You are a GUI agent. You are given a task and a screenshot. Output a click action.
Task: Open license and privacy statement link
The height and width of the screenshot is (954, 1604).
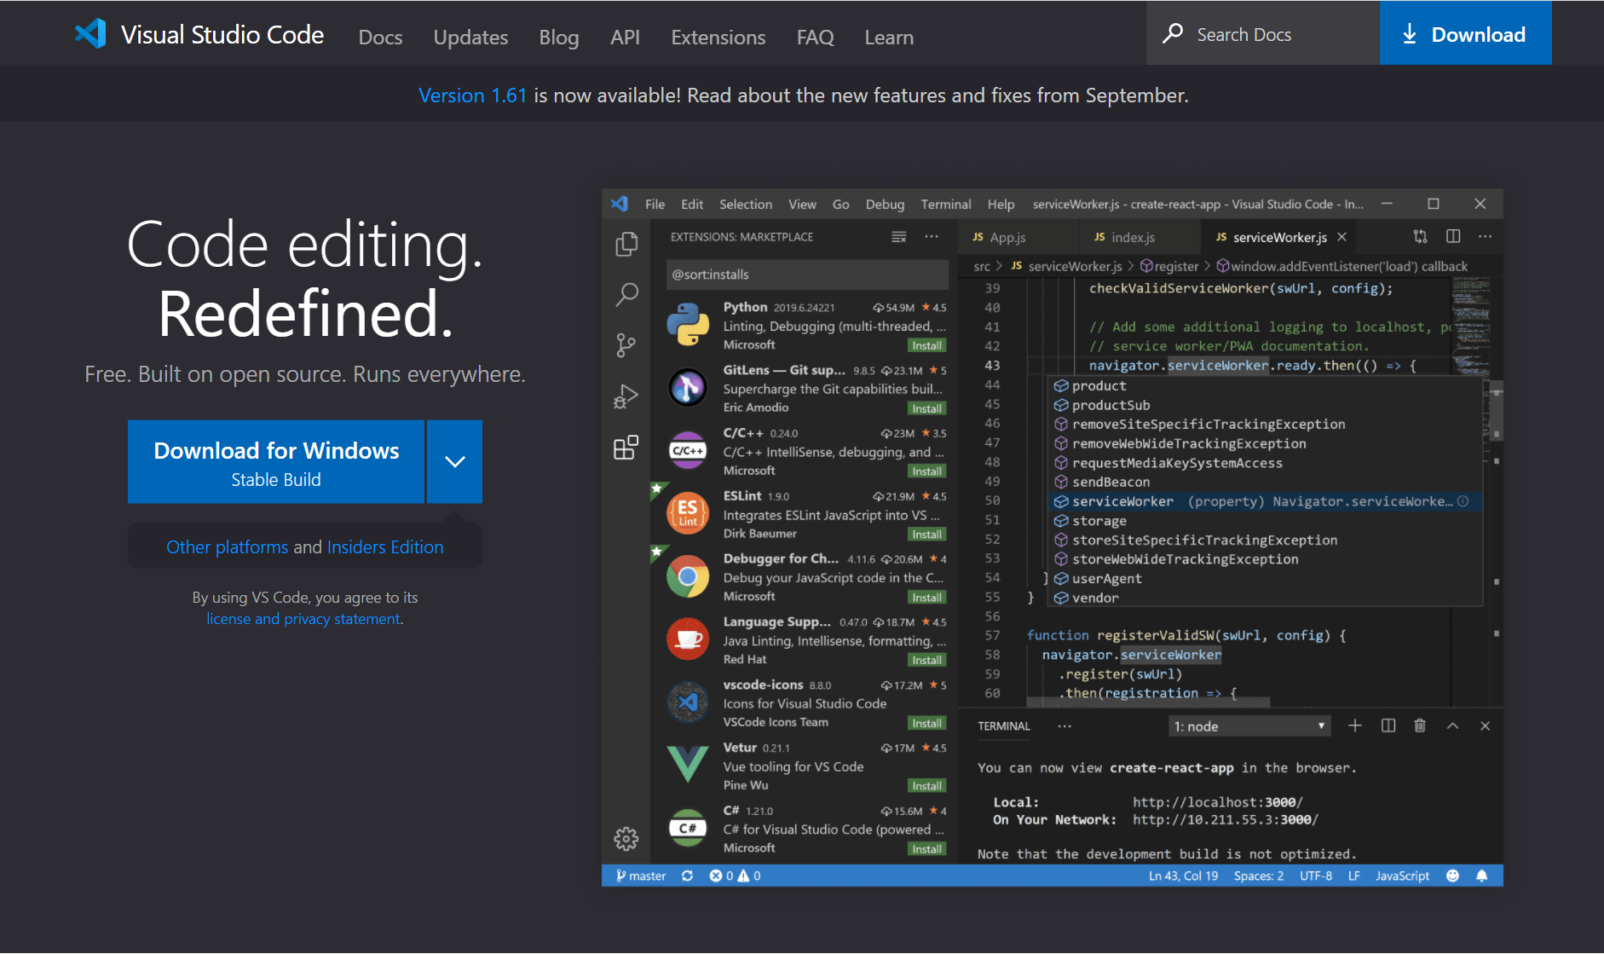303,619
